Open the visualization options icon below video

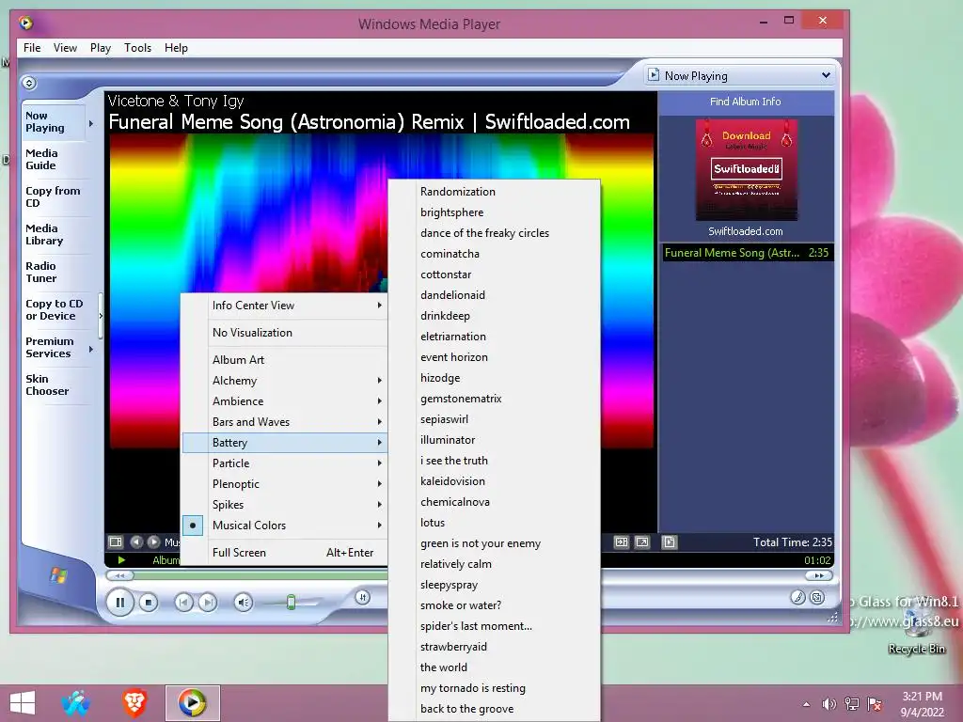tap(116, 542)
